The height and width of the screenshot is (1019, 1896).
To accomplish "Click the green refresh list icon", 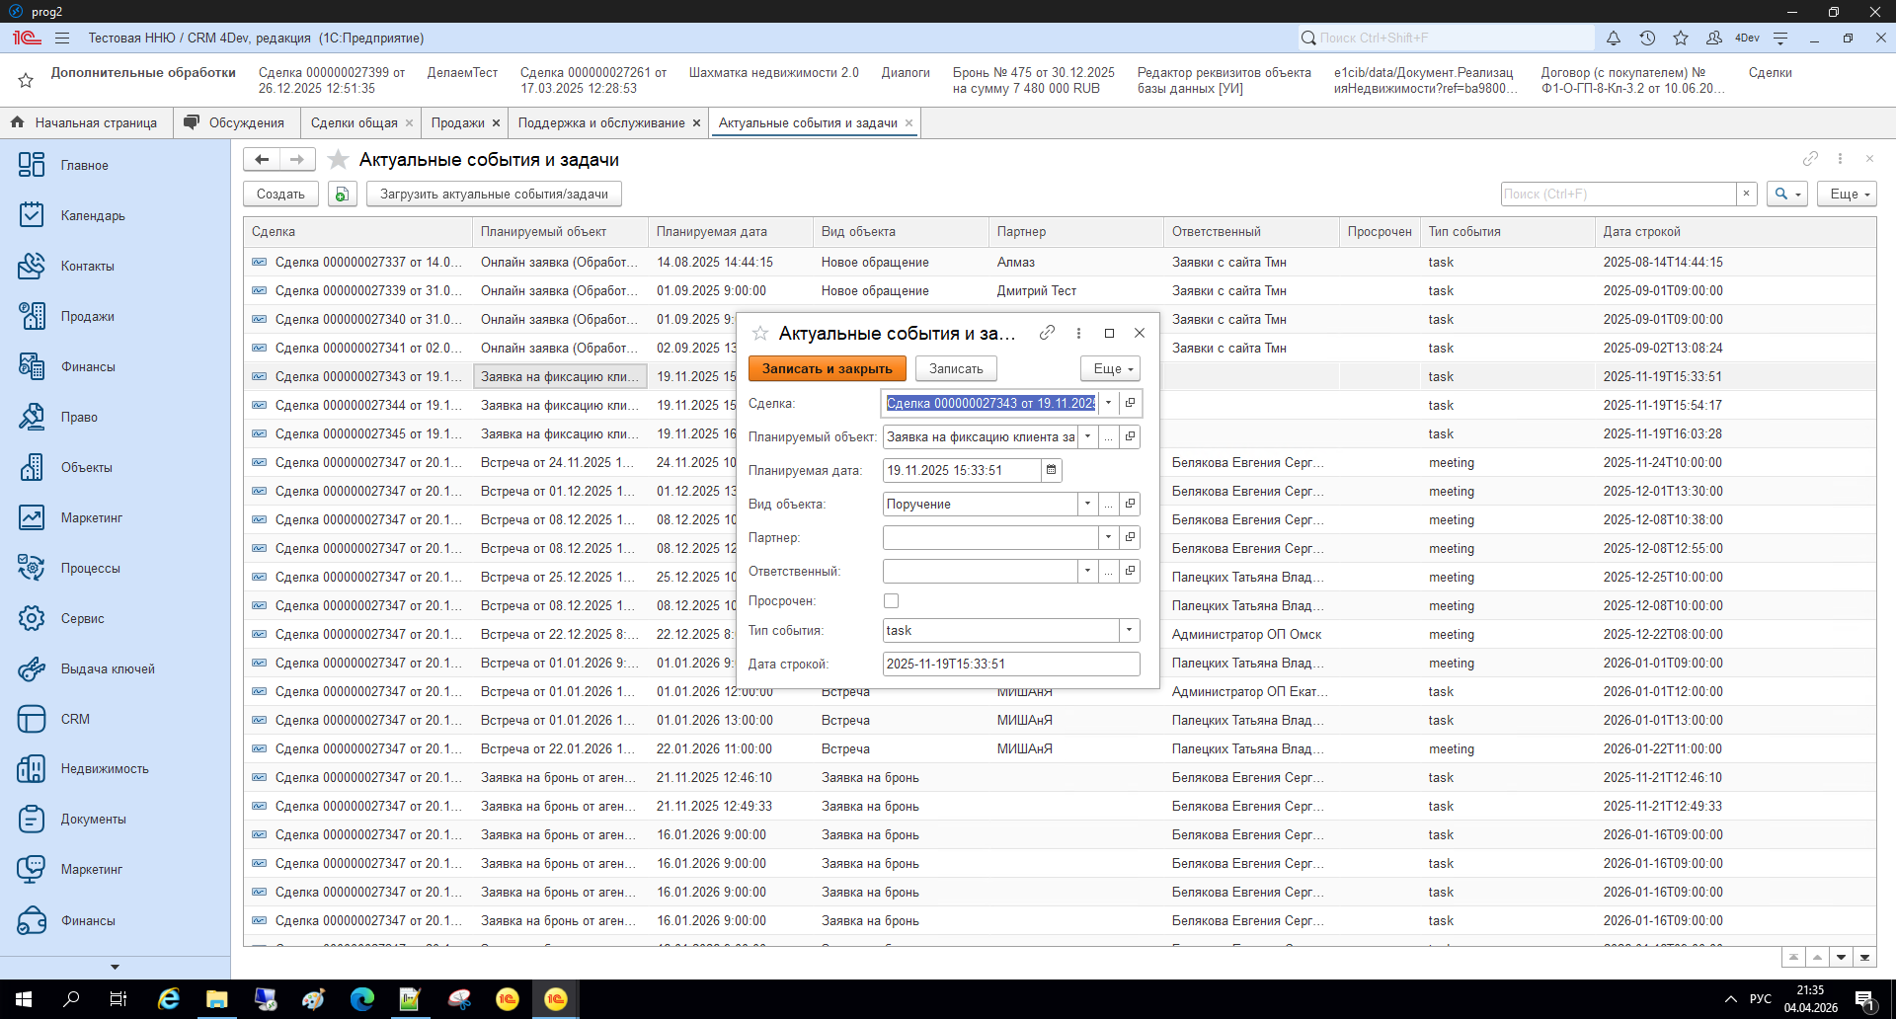I will point(342,195).
